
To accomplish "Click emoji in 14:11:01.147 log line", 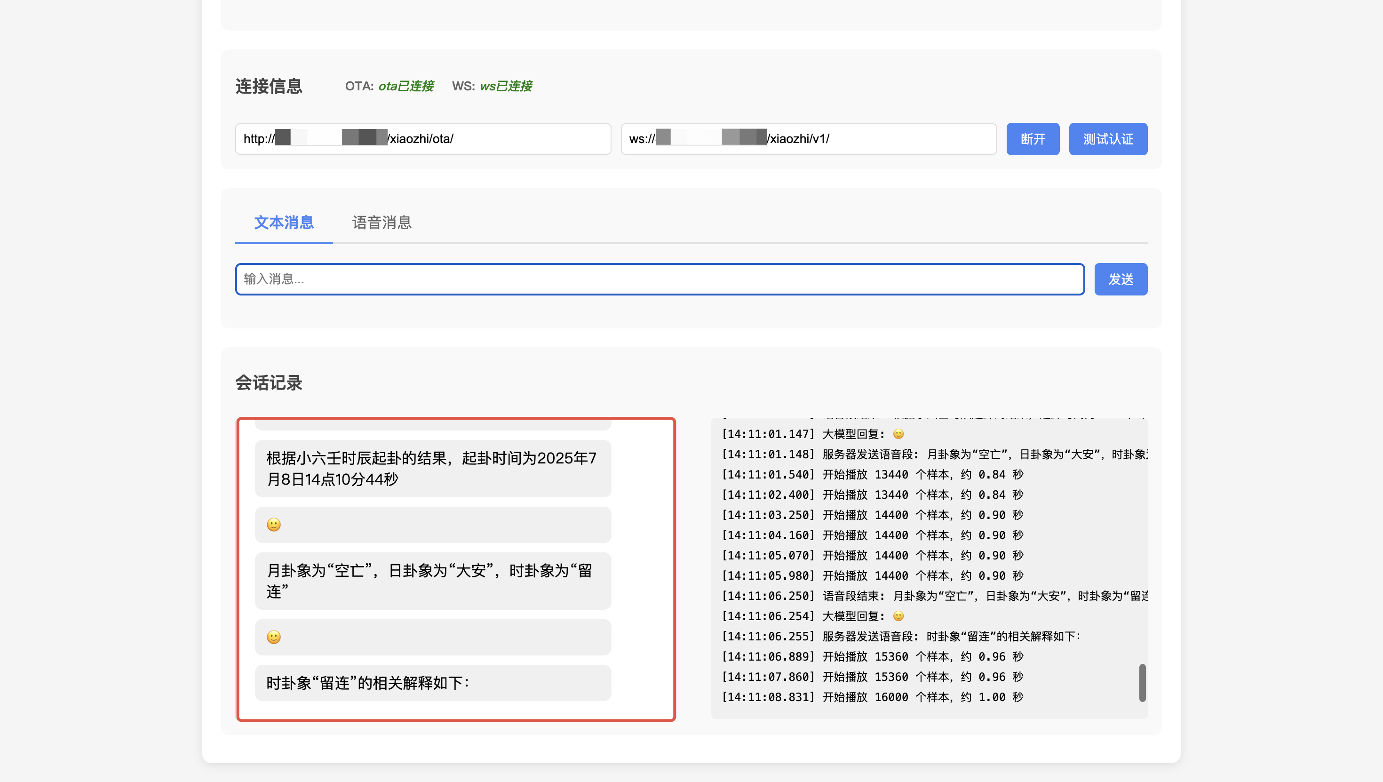I will click(x=898, y=434).
